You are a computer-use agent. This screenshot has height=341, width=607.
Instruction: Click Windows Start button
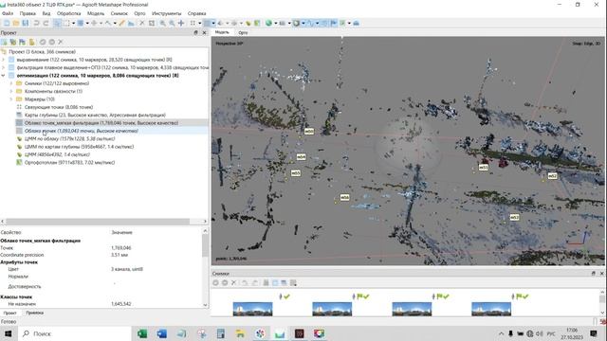(x=9, y=333)
